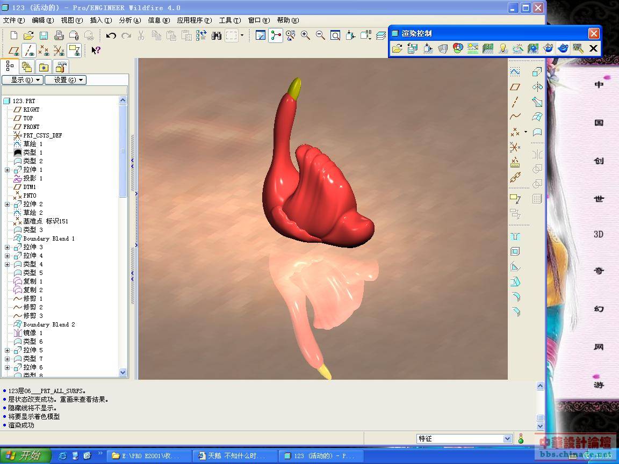Screen dimensions: 619x464
Task: Switch to the 天鹅 taskbar window
Action: pyautogui.click(x=234, y=456)
